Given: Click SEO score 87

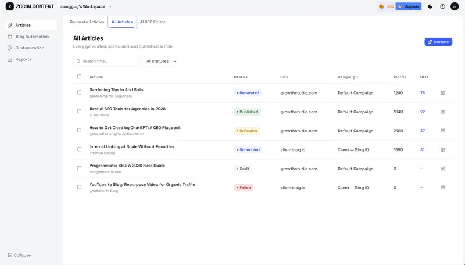Looking at the screenshot, I should coord(423,131).
